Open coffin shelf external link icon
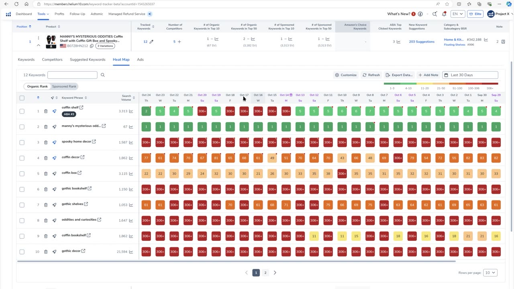 pos(81,108)
